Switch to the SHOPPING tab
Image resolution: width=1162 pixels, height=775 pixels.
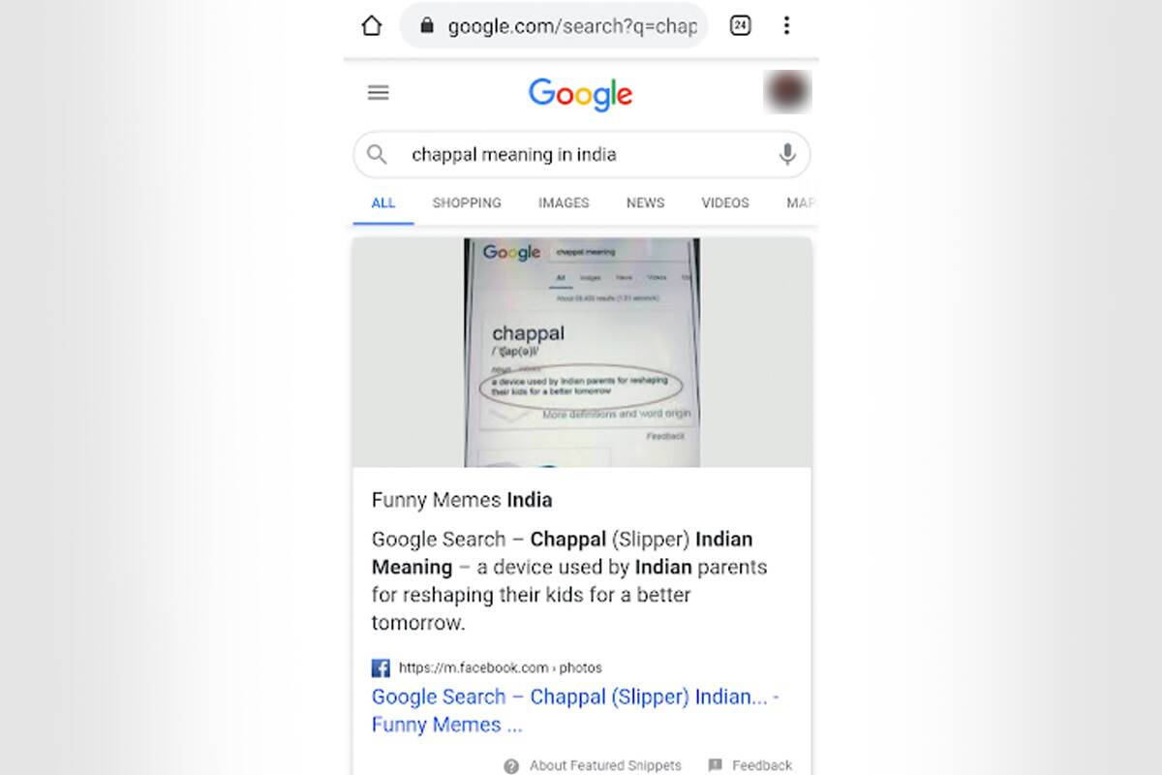click(467, 202)
